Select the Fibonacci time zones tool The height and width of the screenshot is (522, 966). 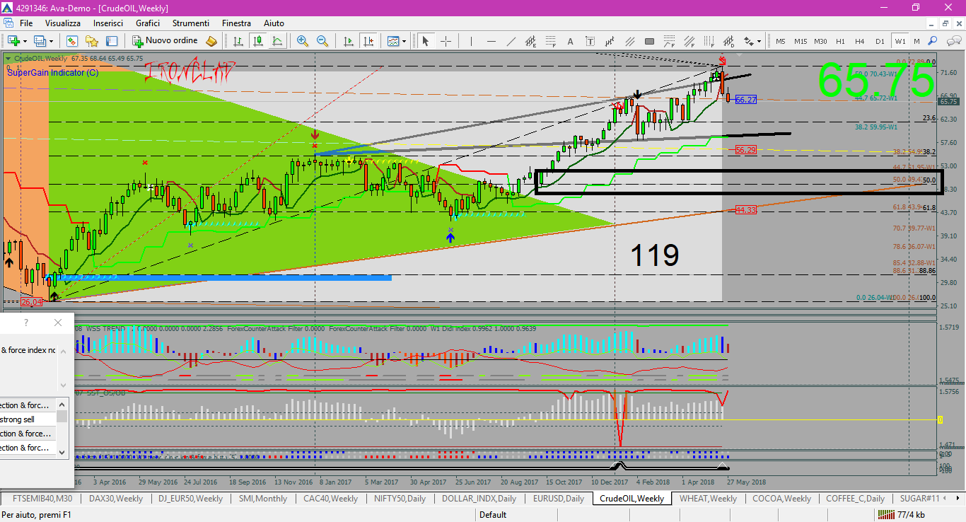click(709, 40)
